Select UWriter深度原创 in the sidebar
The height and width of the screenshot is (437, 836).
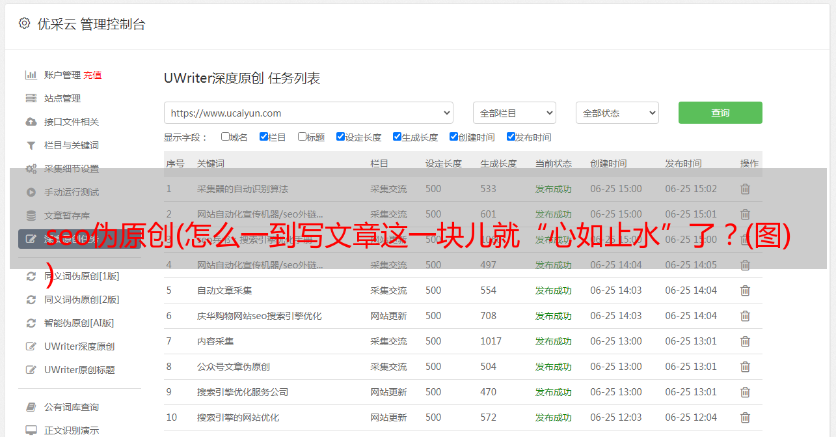79,346
